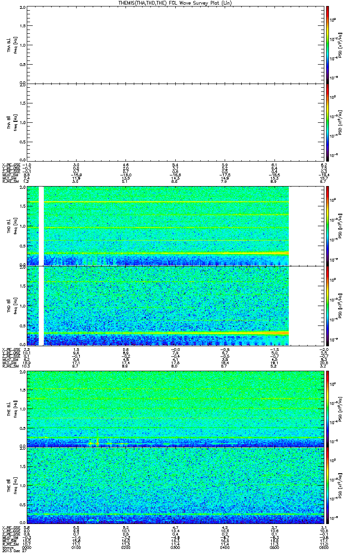346x554 pixels.
Task: Click the THD BL freq [Hz] axis label
Action: click(15, 226)
